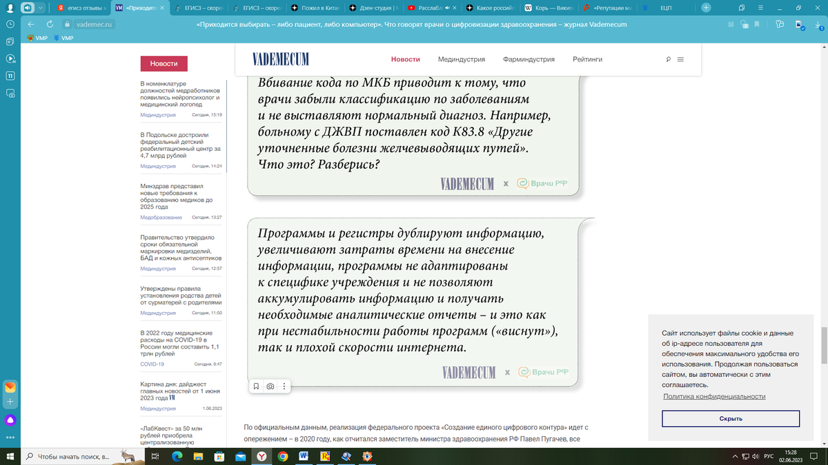Open the site hamburger menu
Image resolution: width=828 pixels, height=465 pixels.
tap(680, 59)
